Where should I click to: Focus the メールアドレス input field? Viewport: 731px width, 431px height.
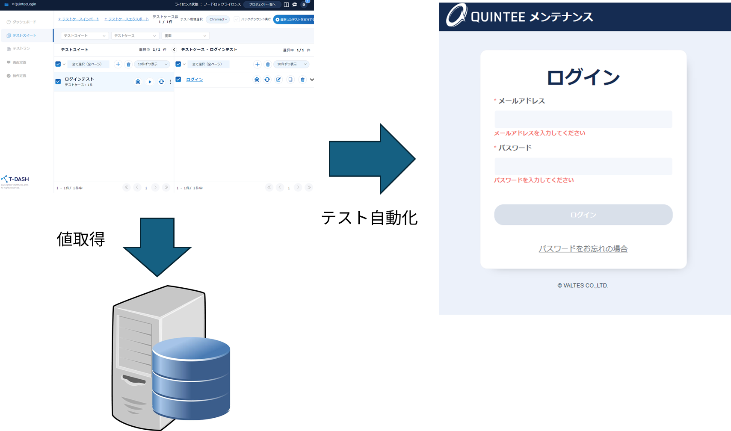(x=583, y=119)
